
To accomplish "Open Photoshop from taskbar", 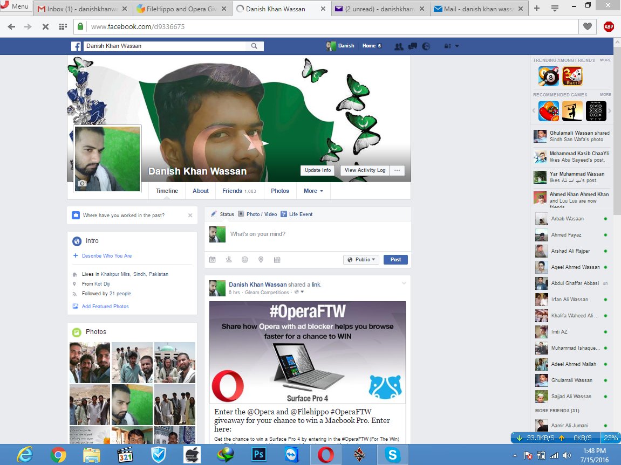I will (x=258, y=455).
